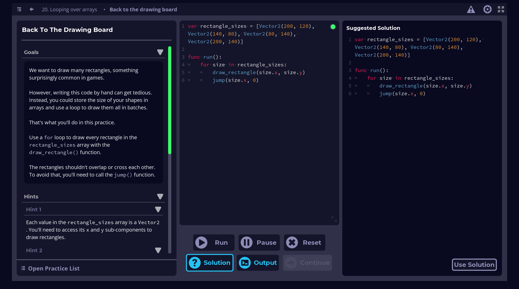Expand Hint 2
The height and width of the screenshot is (289, 519).
click(x=158, y=250)
